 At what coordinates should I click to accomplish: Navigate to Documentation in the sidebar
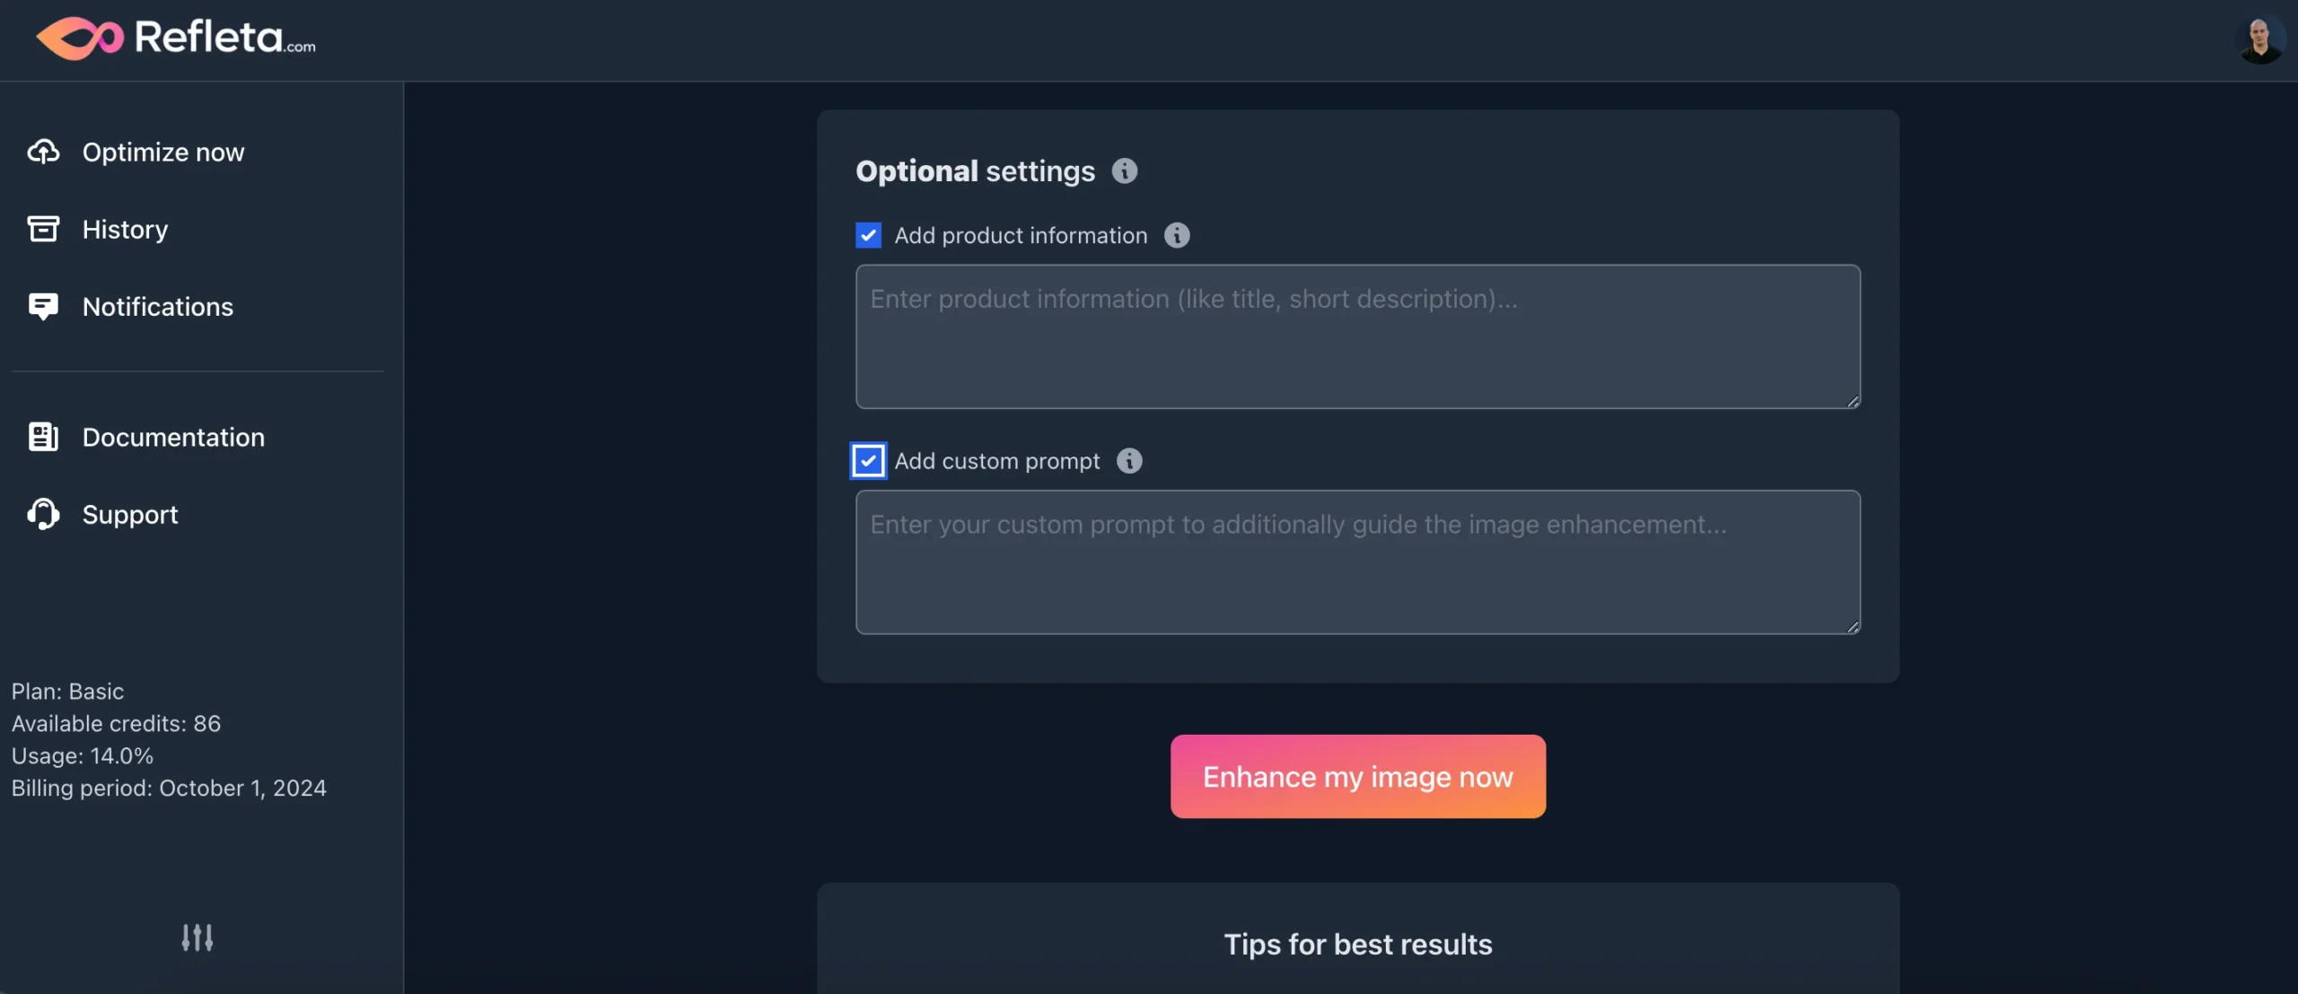(x=173, y=437)
